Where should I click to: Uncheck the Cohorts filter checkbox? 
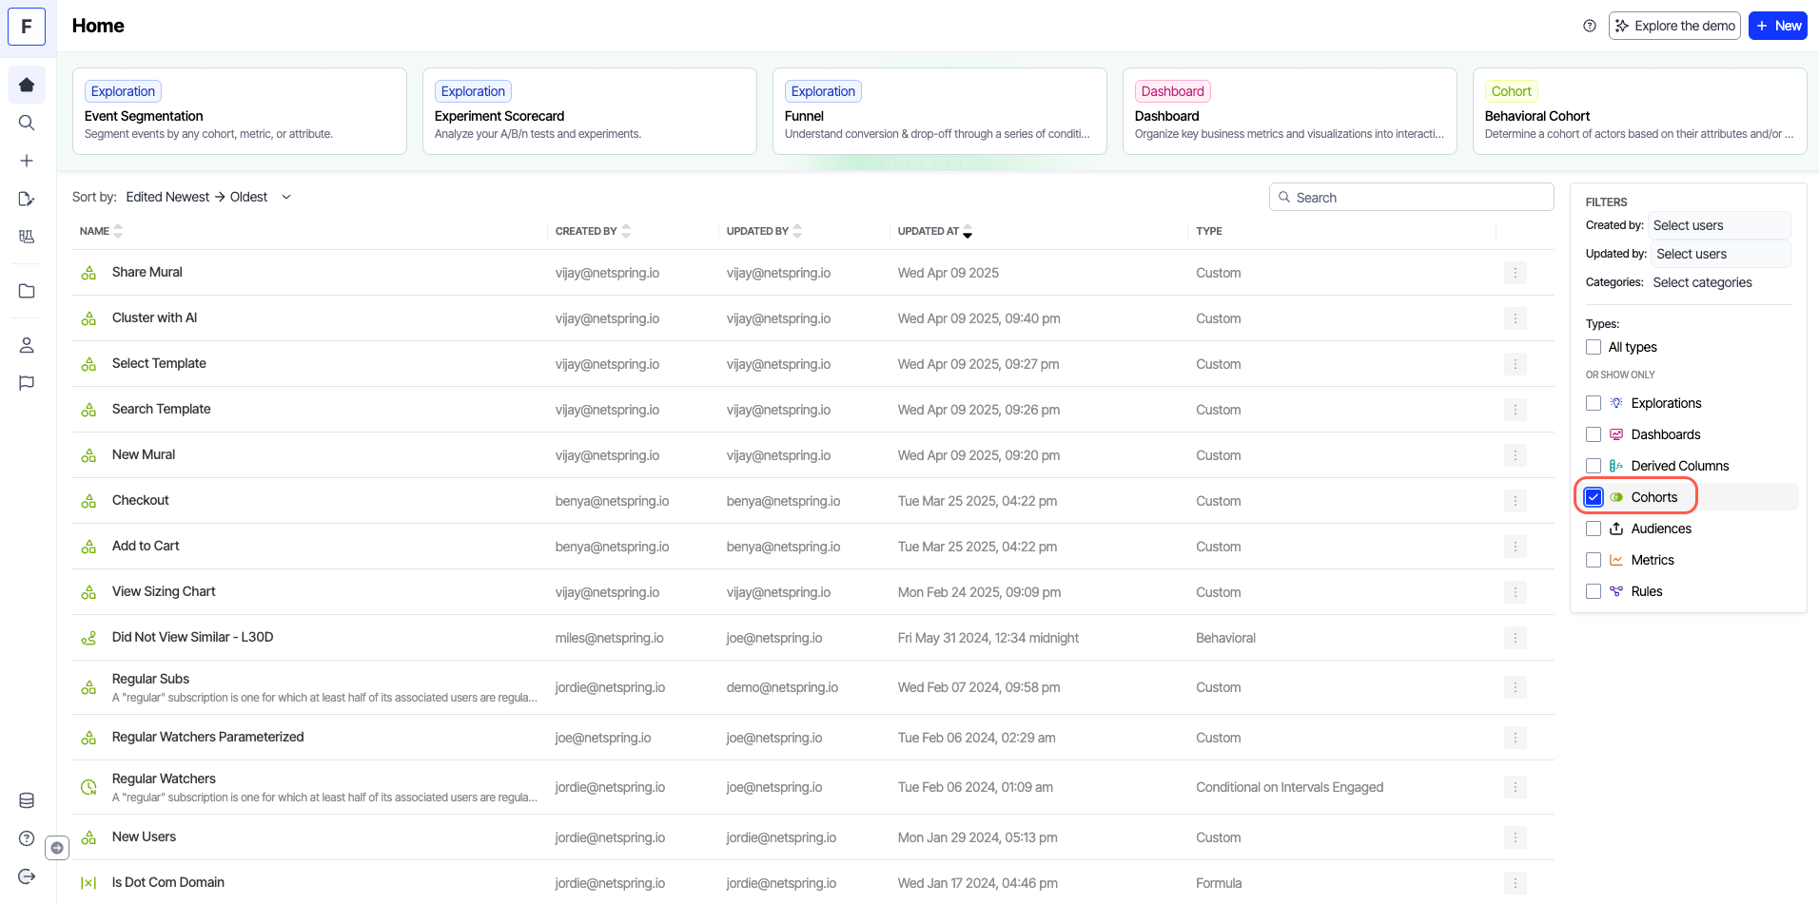(x=1594, y=497)
